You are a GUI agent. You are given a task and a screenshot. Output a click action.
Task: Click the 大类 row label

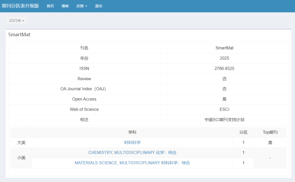[x=21, y=142]
